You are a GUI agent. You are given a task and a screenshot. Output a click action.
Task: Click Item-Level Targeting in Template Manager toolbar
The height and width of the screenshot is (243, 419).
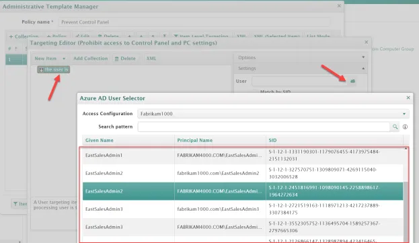pos(201,36)
